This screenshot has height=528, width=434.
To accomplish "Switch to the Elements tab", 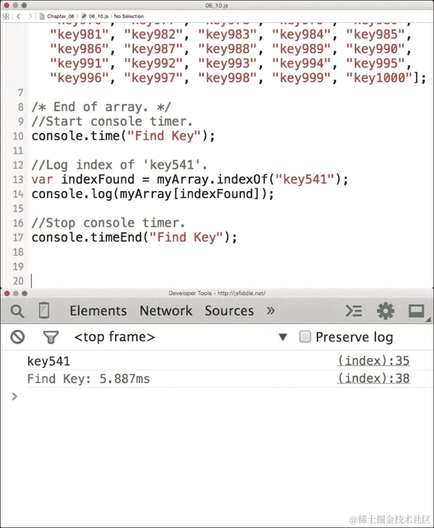I will (98, 311).
